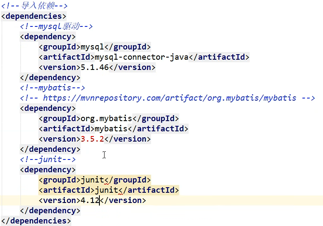
Task: Click the <!--mybatis--> comment
Action: coord(52,88)
